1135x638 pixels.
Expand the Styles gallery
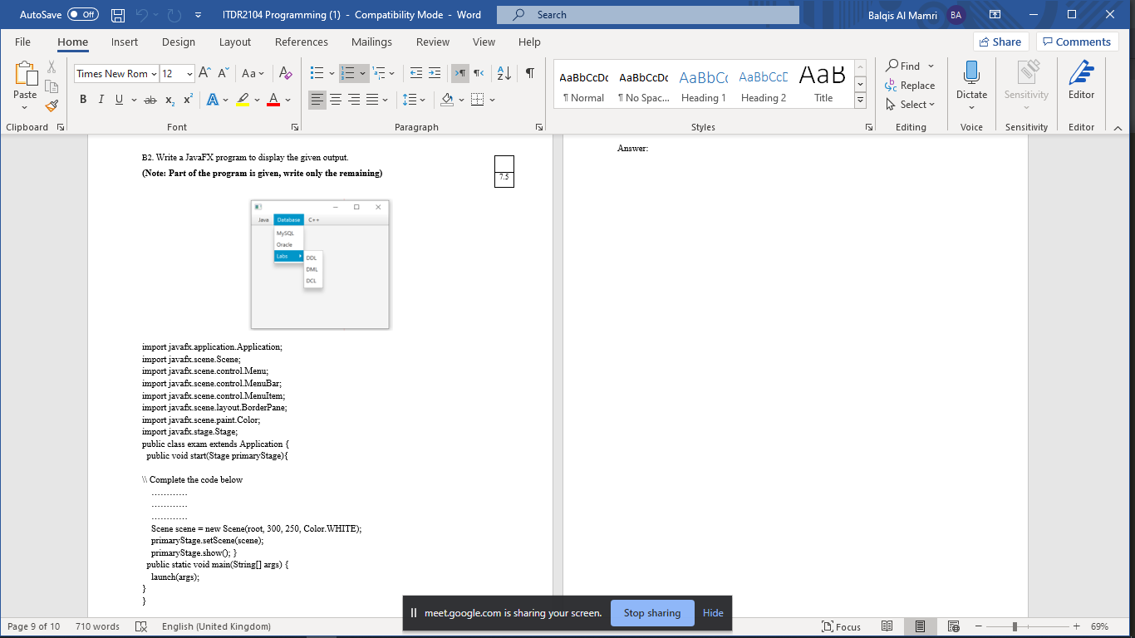(x=861, y=101)
